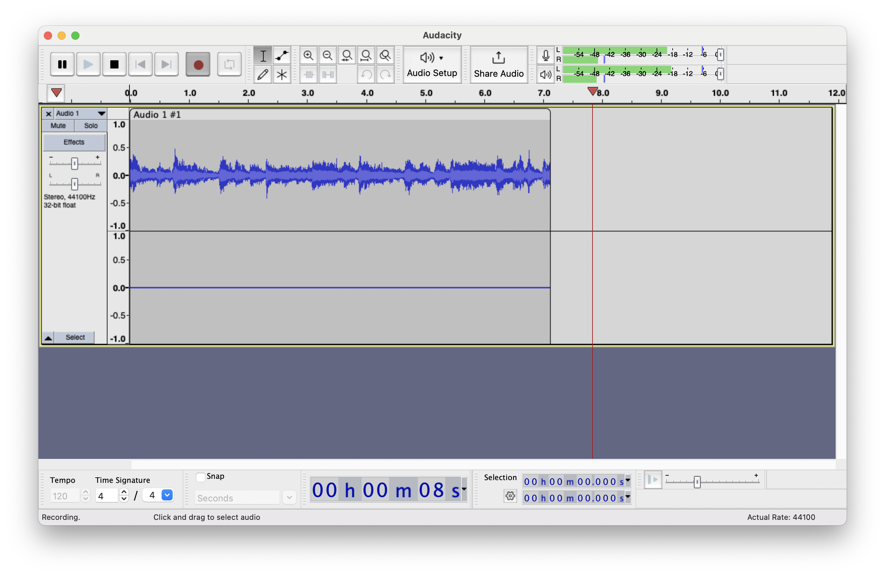Click the Audio 1 #1 clip title
The height and width of the screenshot is (576, 885).
(157, 114)
